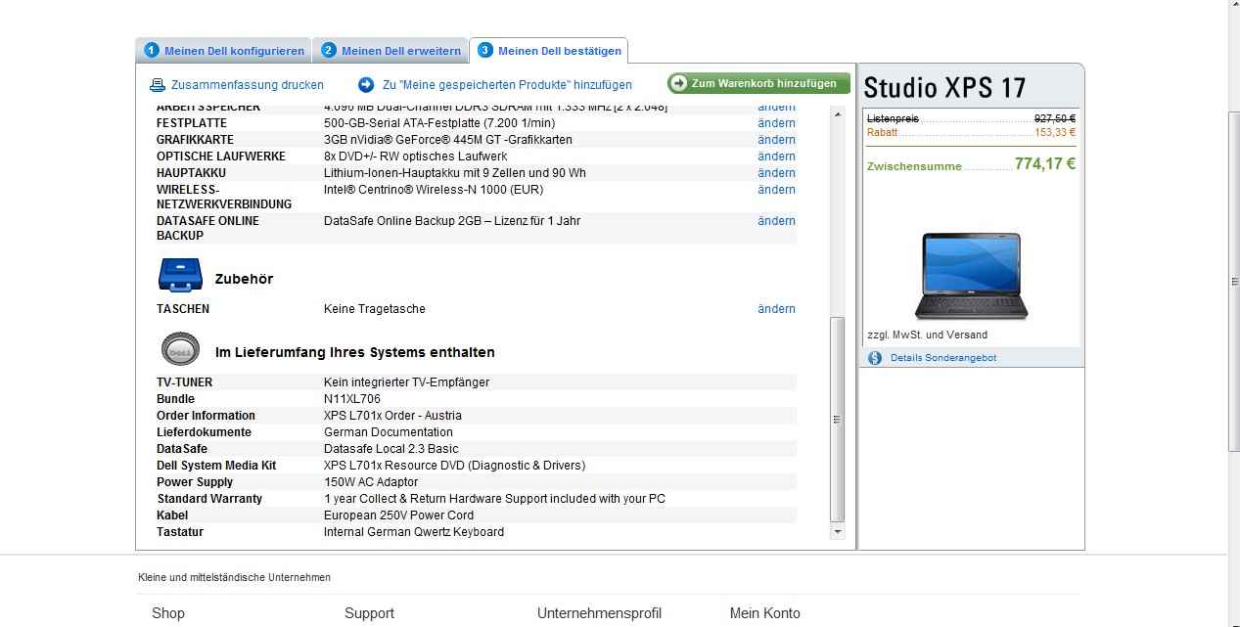Open the Unternehmensprofil footer link
1240x627 pixels.
click(x=599, y=613)
